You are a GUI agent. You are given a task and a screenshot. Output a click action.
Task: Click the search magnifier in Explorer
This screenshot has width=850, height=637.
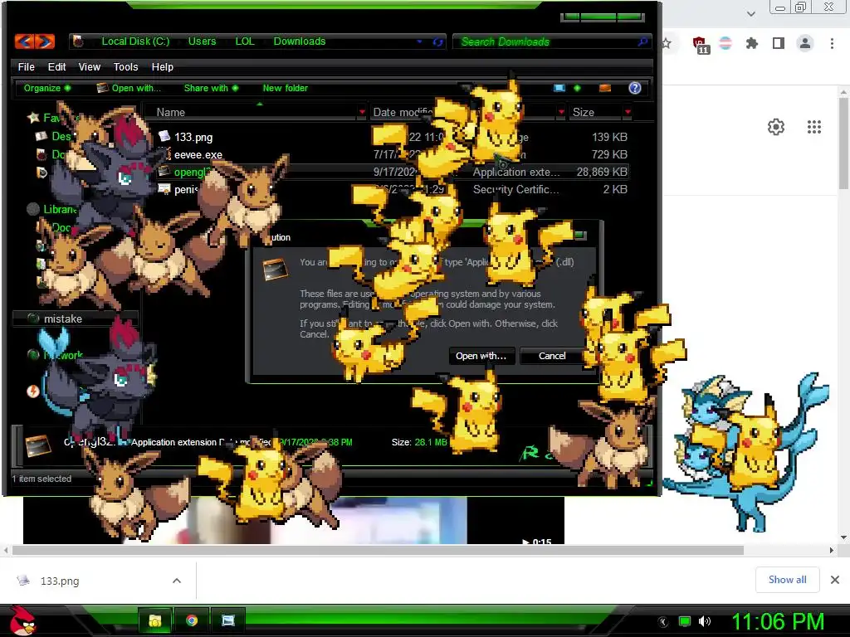point(642,41)
